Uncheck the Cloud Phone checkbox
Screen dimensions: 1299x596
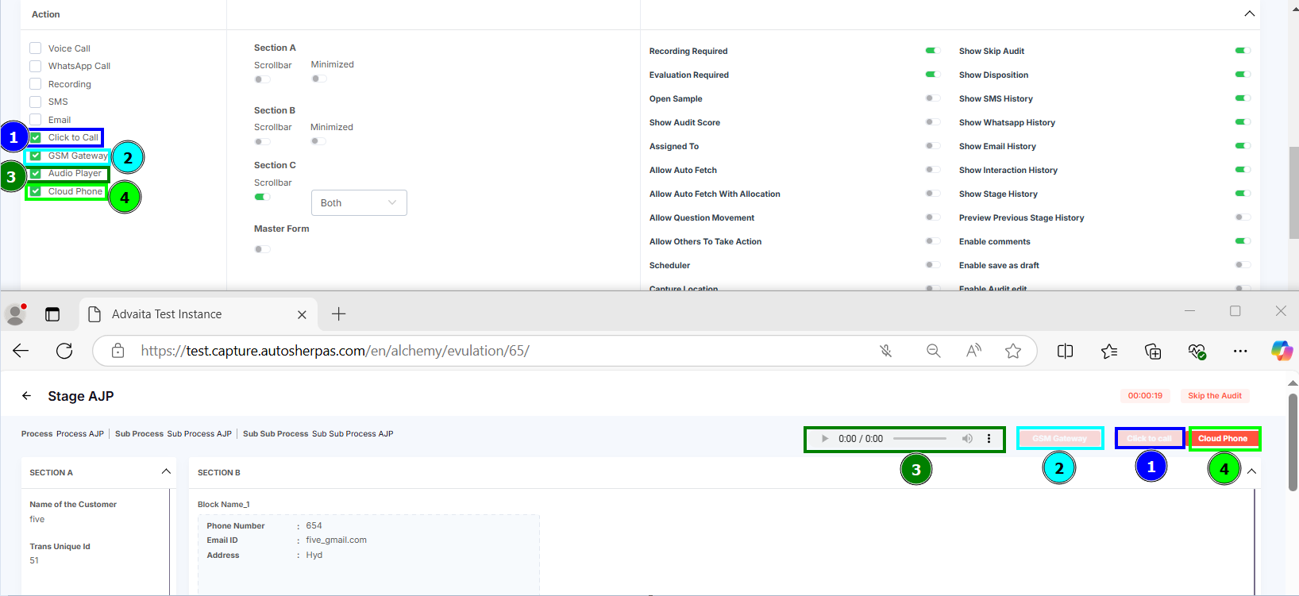pos(35,191)
